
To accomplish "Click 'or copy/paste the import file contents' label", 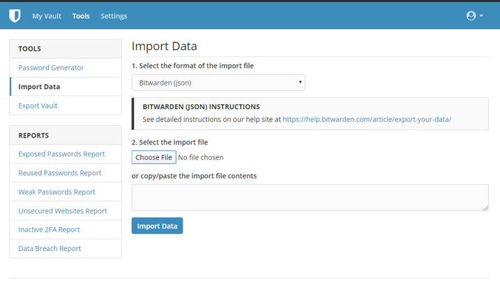I will click(194, 176).
